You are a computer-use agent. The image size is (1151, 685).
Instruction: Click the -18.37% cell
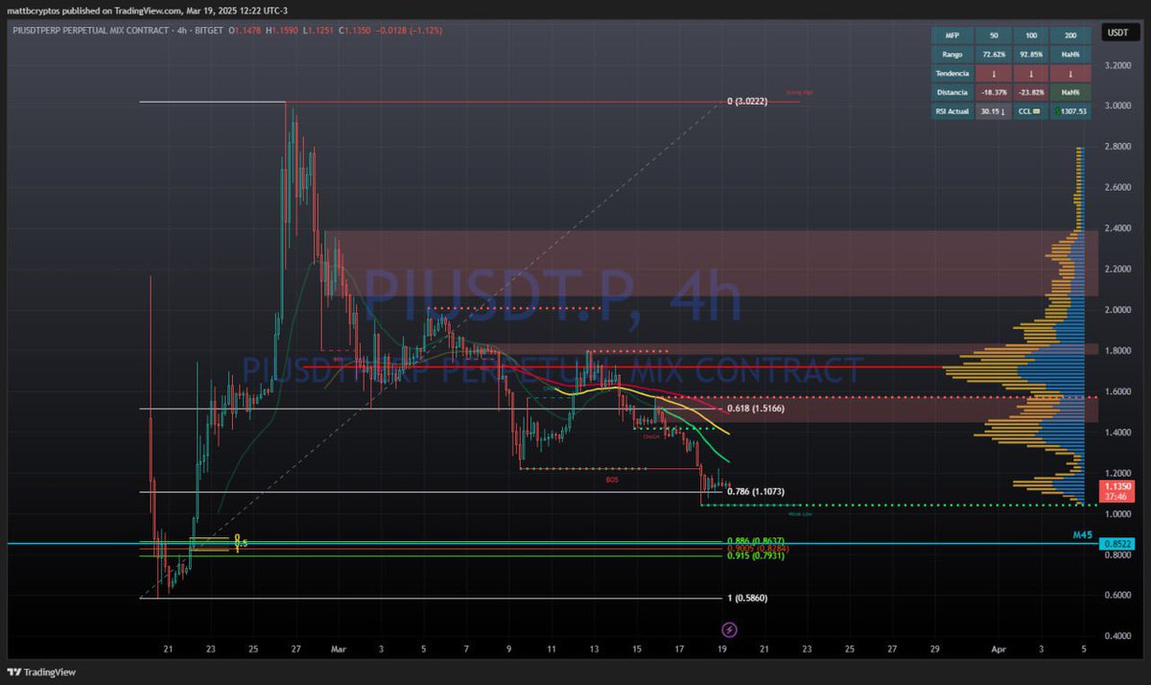995,92
